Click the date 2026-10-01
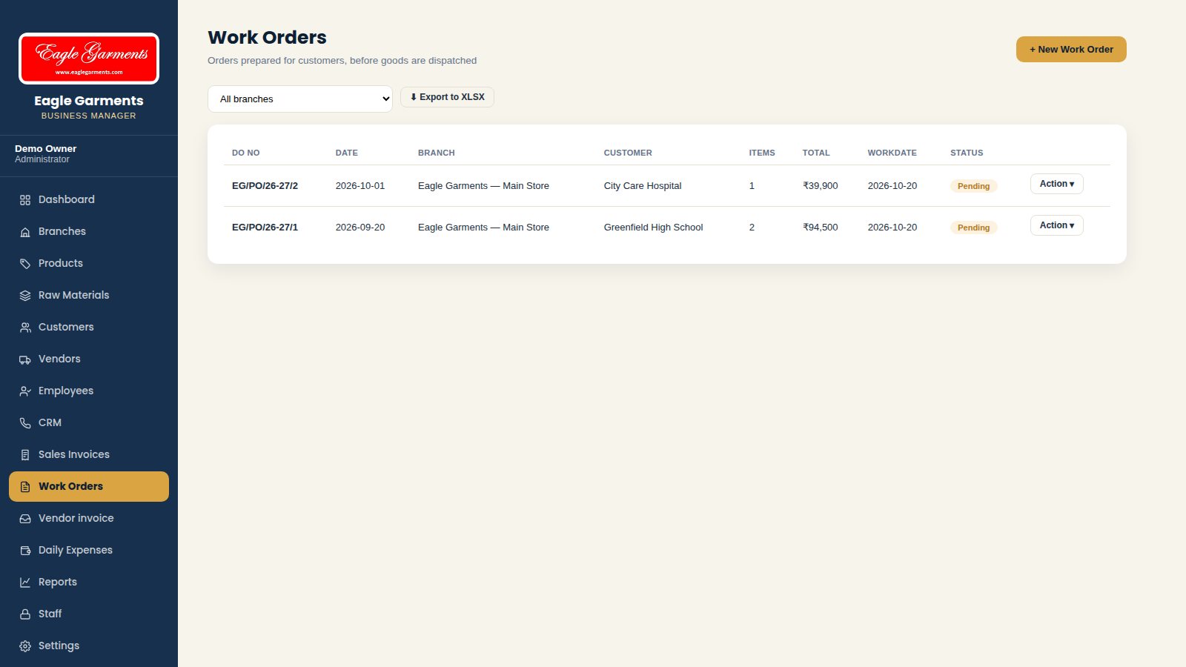This screenshot has height=667, width=1186. (360, 186)
